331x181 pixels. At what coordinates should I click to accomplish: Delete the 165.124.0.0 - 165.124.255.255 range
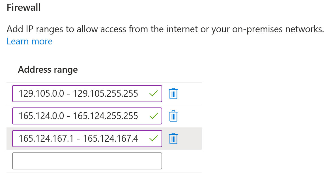[173, 116]
